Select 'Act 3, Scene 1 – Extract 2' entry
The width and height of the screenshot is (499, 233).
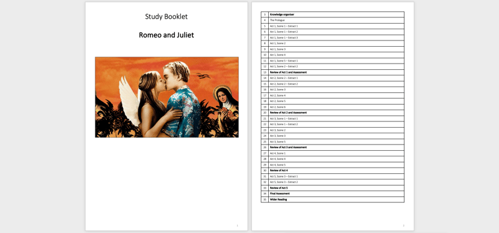tap(332, 125)
